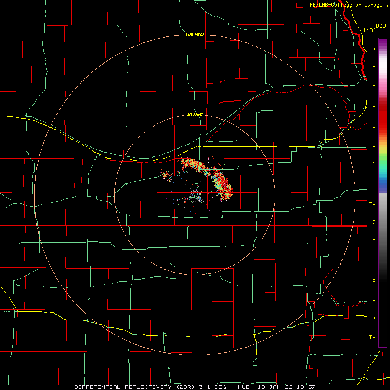Click the small western radar echo cluster
Image resolution: width=390 pixels, height=390 pixels.
(x=167, y=175)
